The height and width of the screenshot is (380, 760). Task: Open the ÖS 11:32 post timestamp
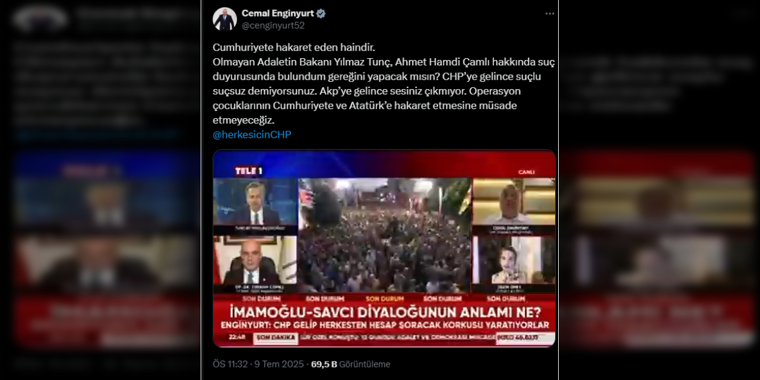(x=230, y=364)
